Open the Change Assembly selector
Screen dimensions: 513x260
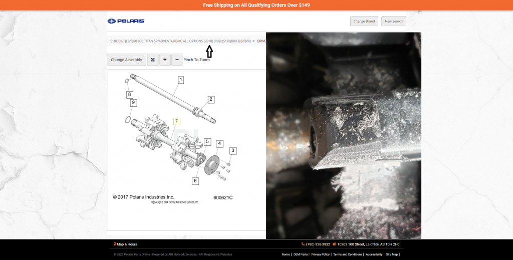tap(126, 60)
